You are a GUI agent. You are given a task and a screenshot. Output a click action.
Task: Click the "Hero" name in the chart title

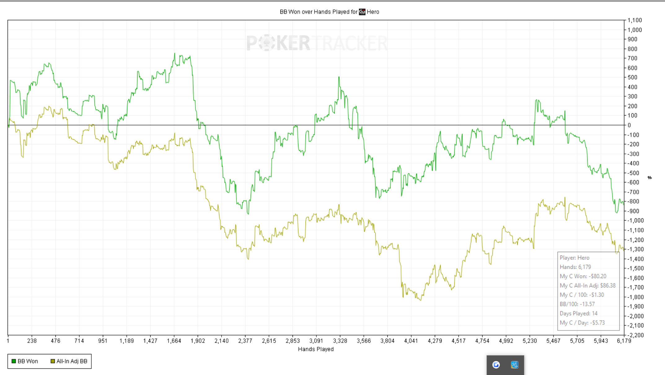[373, 12]
